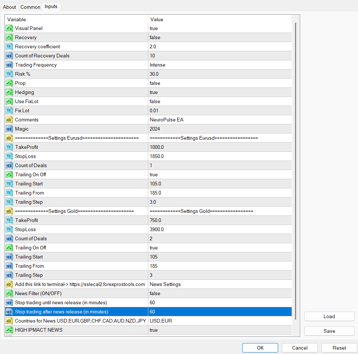
Task: Edit the Recovery coefficient value 2.0
Action: coord(220,46)
